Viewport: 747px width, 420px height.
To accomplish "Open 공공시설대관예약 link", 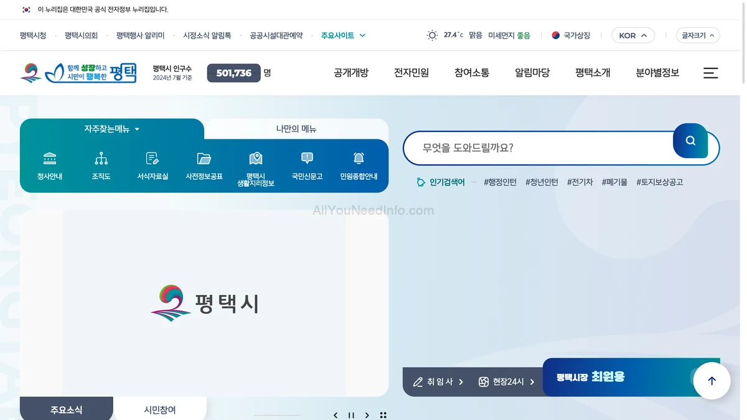I will pyautogui.click(x=276, y=35).
